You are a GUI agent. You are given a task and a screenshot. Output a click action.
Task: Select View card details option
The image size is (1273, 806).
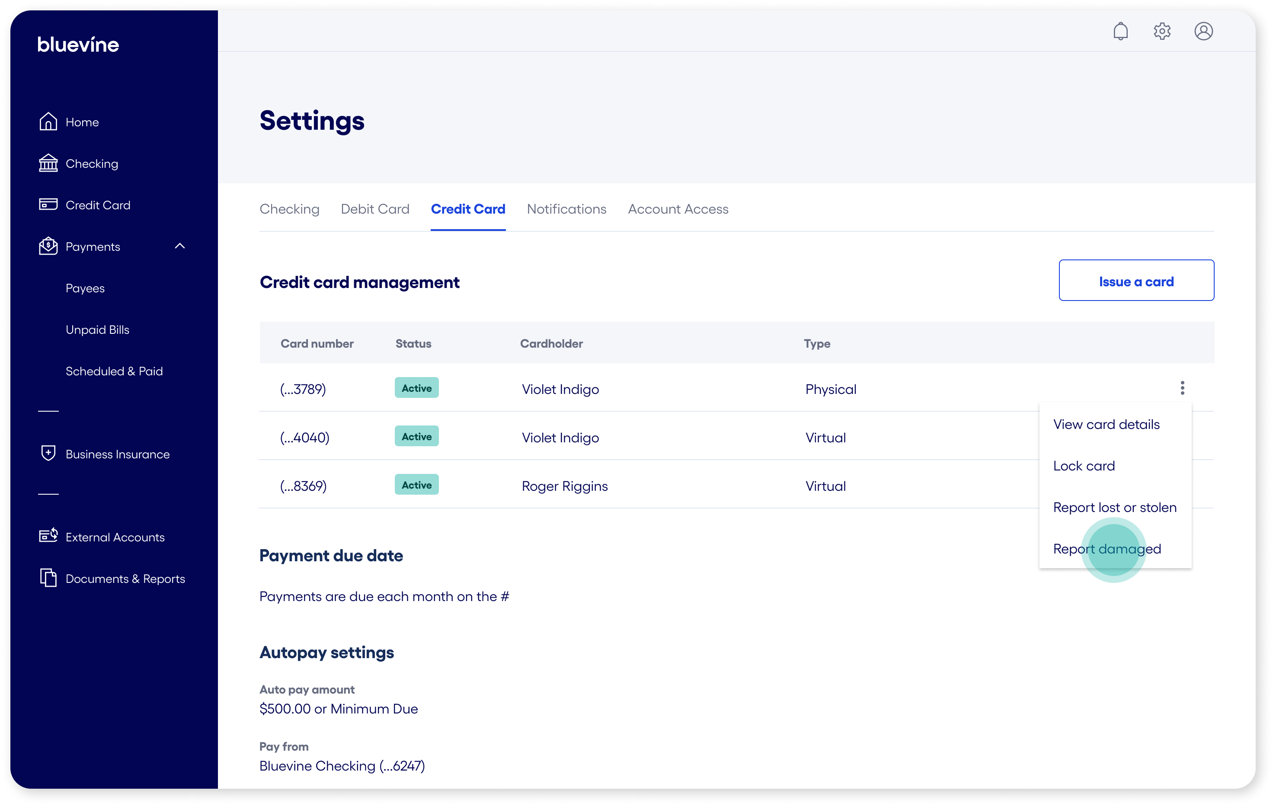pos(1106,425)
